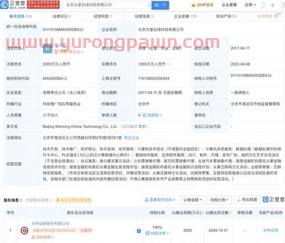Switch to the 经营信息 tab
Image resolution: width=285 pixels, height=243 pixels.
coord(144,17)
